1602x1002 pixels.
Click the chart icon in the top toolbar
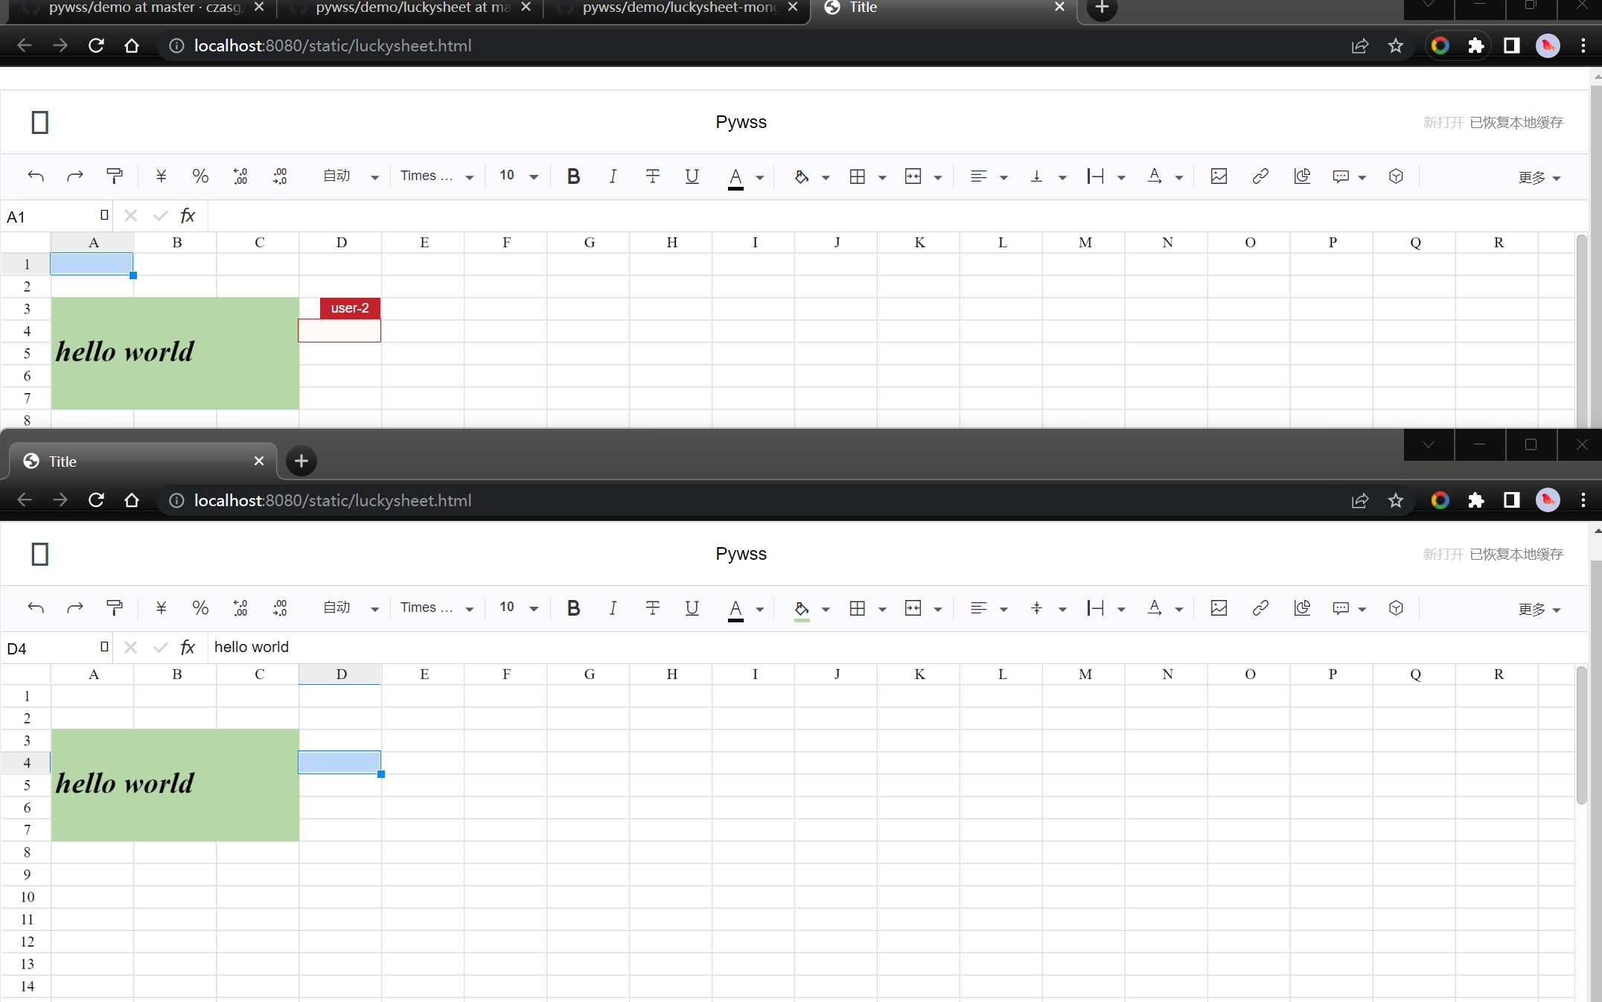[x=1301, y=176]
